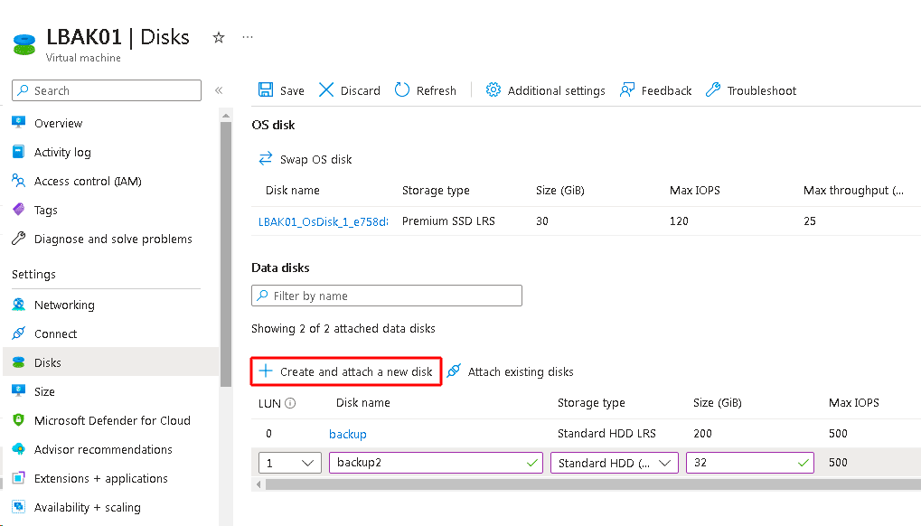Image resolution: width=921 pixels, height=526 pixels.
Task: Open the Standard HDD storage type dropdown
Action: tap(615, 463)
